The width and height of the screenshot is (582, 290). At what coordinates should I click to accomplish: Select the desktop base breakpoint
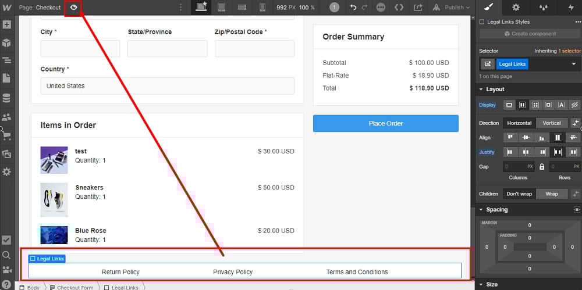click(x=202, y=8)
